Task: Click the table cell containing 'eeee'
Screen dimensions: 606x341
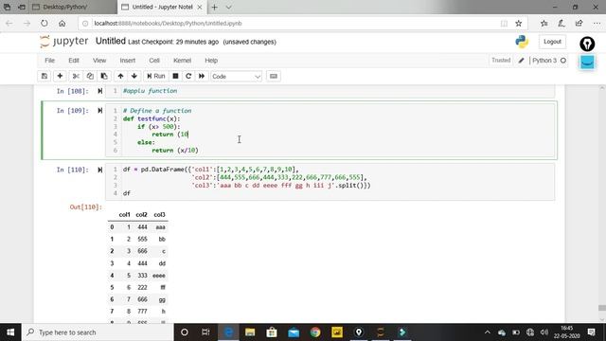Action: (x=159, y=276)
